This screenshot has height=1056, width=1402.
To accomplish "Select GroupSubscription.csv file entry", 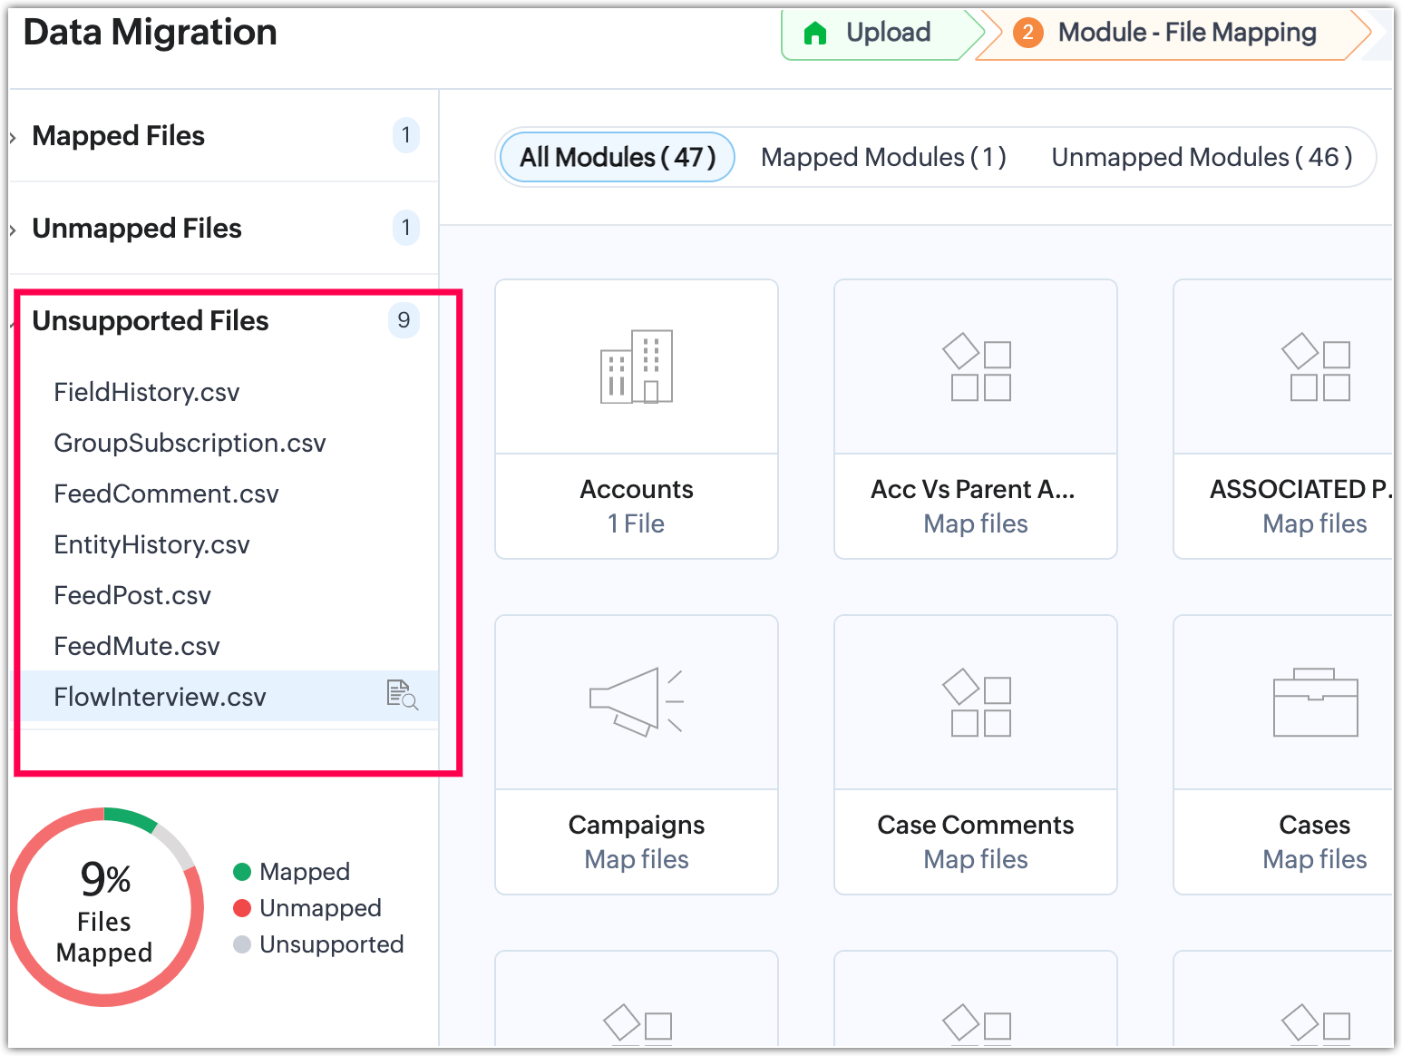I will 190,443.
